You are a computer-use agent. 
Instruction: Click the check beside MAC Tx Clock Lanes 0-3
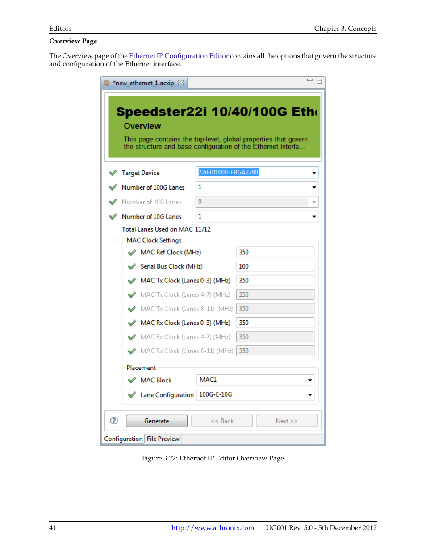[132, 281]
